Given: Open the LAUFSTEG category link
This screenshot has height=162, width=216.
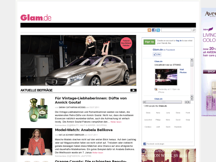Looking at the screenshot, I should point(86,156).
